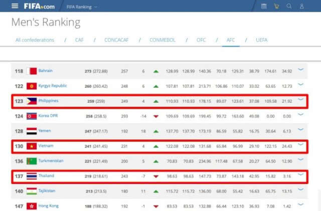The height and width of the screenshot is (211, 321).
Task: Click Philippines' green up arrow
Action: point(156,101)
